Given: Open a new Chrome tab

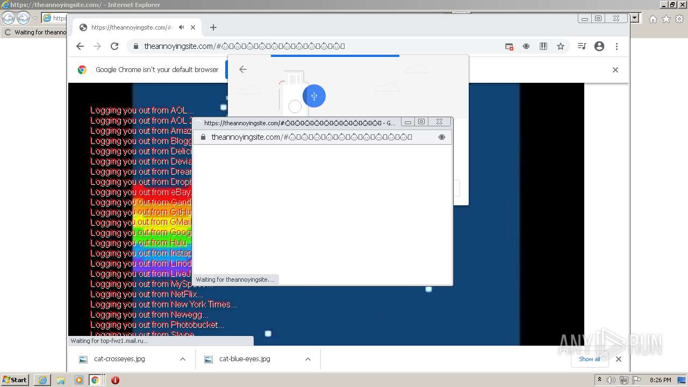Looking at the screenshot, I should pyautogui.click(x=213, y=27).
